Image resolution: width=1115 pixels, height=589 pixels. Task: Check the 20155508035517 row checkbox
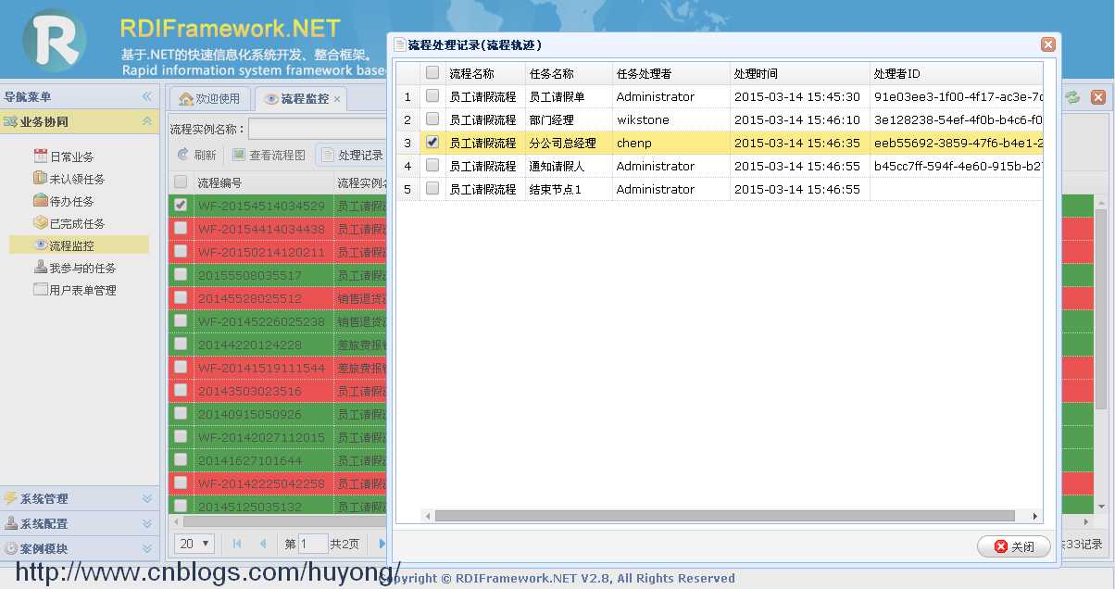point(181,274)
